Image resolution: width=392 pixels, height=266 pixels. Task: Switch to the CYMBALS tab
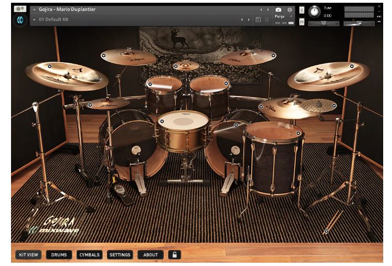(x=89, y=255)
